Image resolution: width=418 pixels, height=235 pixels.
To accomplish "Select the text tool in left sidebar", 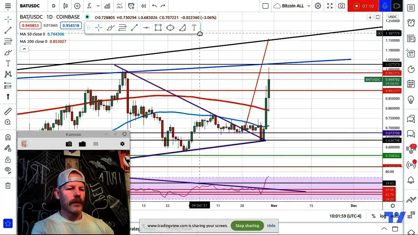I will pyautogui.click(x=8, y=63).
